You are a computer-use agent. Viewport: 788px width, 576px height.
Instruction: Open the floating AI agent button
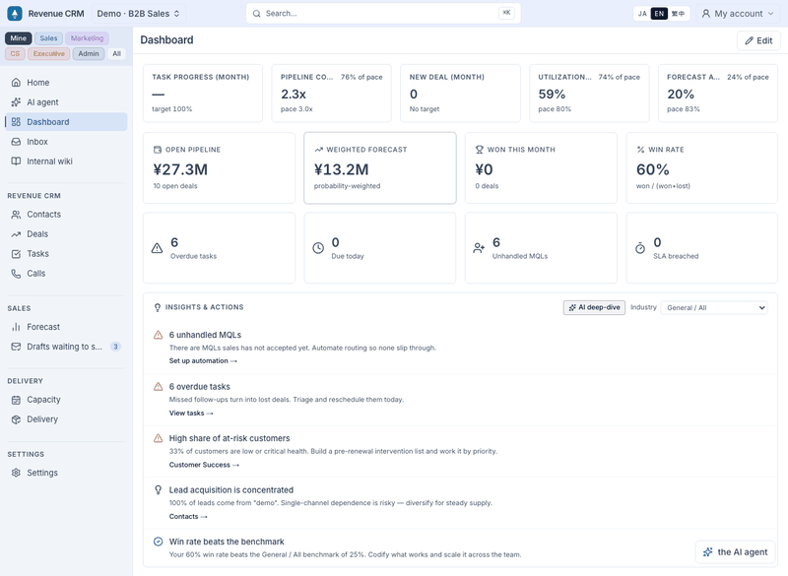pyautogui.click(x=735, y=552)
